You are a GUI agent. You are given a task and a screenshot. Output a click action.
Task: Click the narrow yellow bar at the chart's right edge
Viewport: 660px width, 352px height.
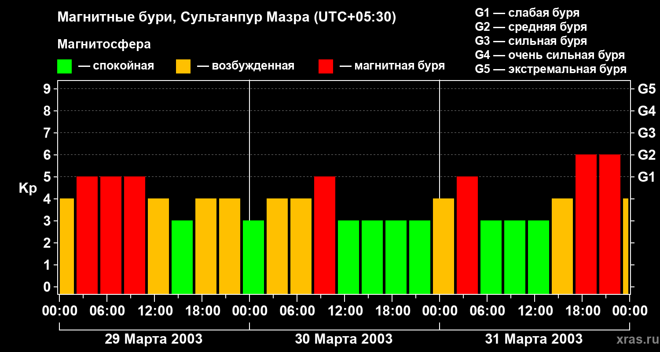point(626,246)
